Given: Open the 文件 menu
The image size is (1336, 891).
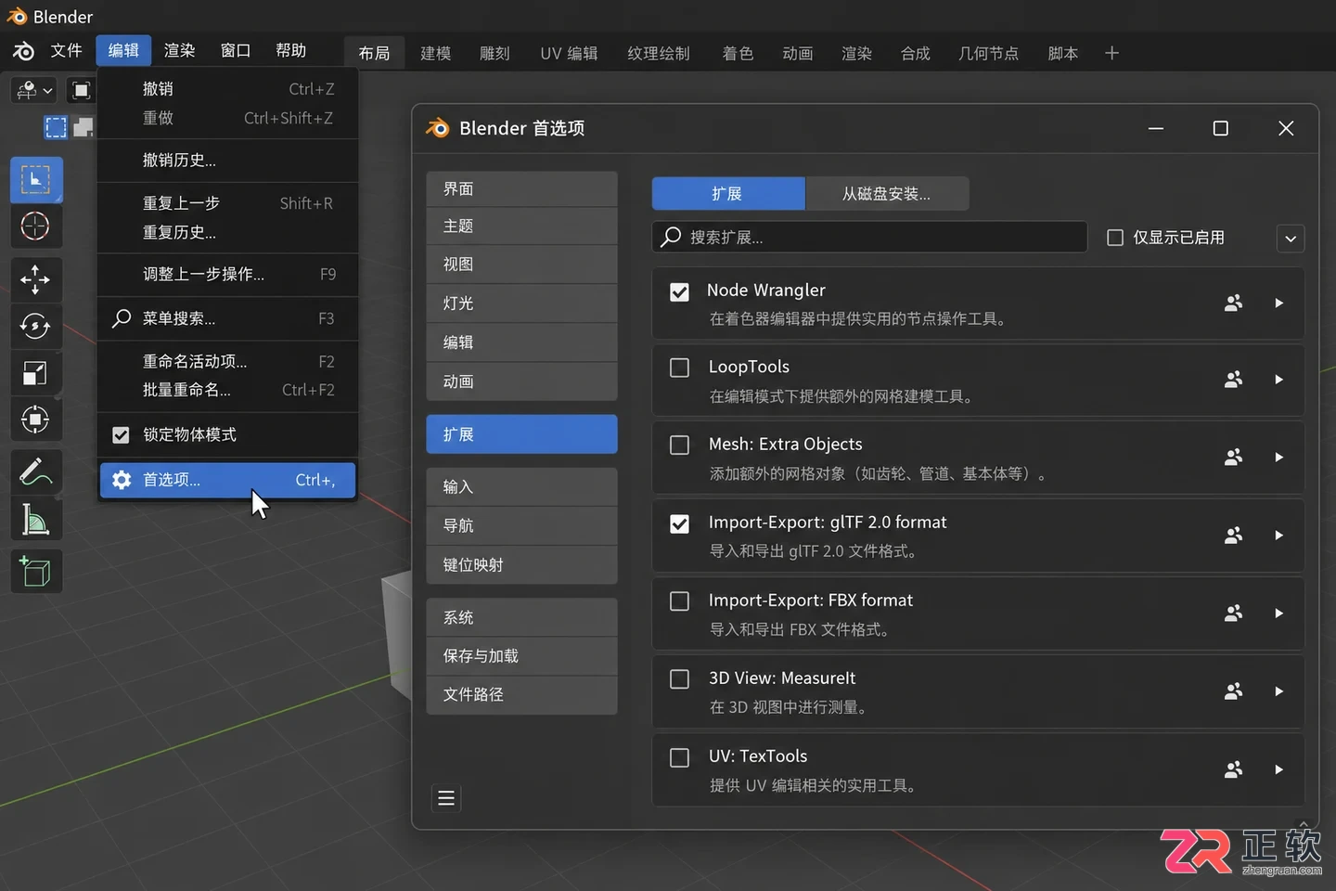Looking at the screenshot, I should tap(66, 50).
